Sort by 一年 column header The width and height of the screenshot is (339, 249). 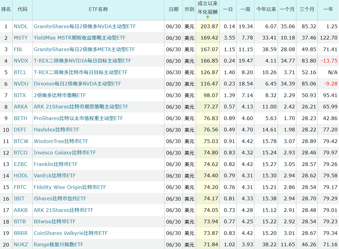(x=328, y=9)
